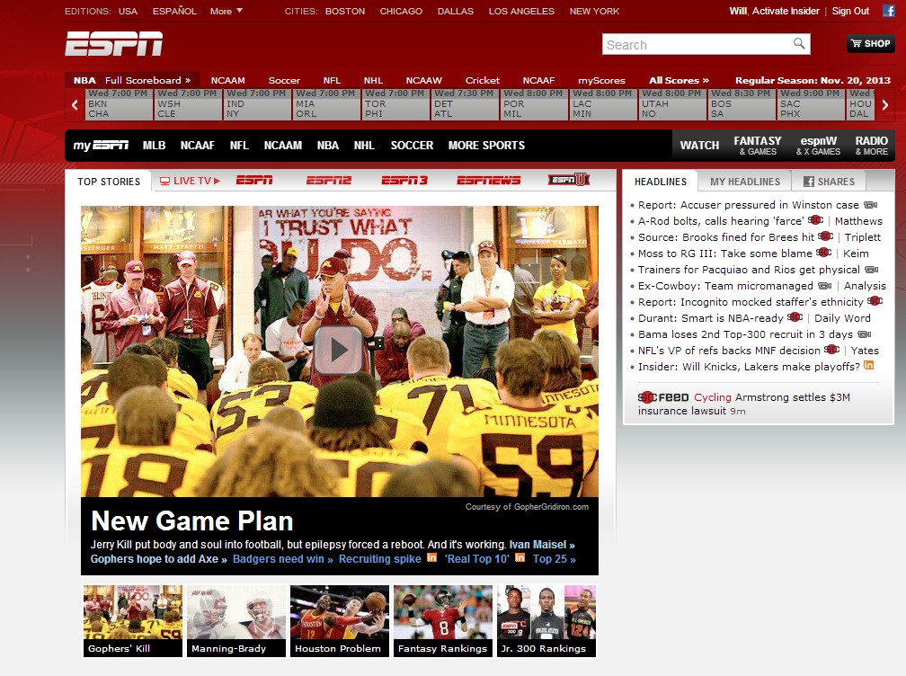Image resolution: width=906 pixels, height=676 pixels.
Task: Expand All Scores link
Action: tap(679, 80)
